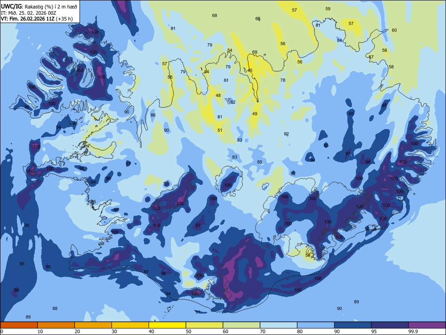Select the dark orange 0–10 legend segment
This screenshot has height=335, width=446.
[x=19, y=325]
